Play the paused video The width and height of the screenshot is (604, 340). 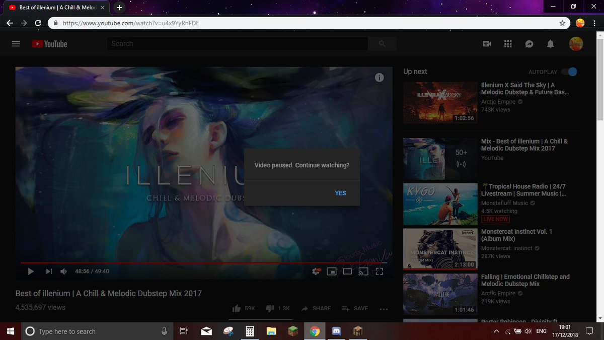(31, 271)
